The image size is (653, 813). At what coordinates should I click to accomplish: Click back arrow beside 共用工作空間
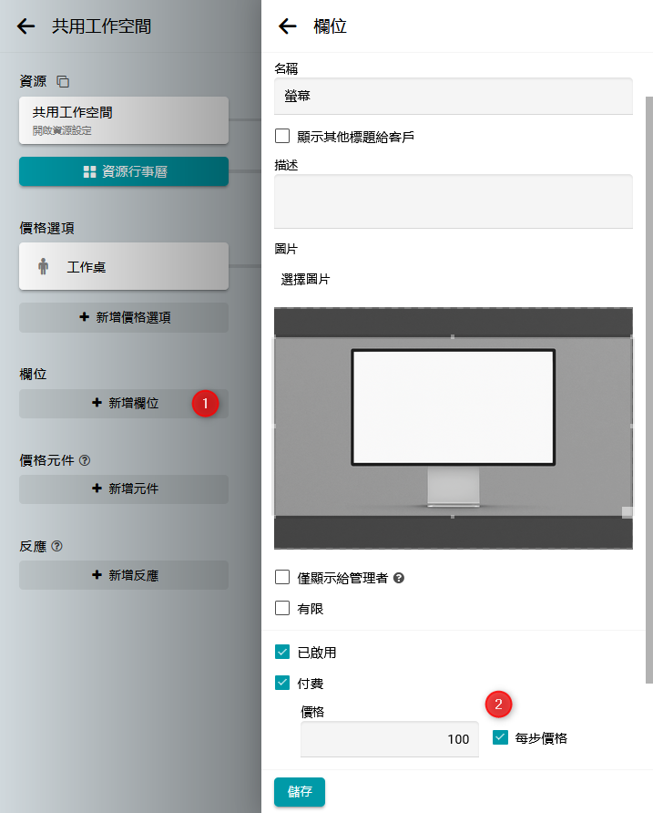[26, 26]
